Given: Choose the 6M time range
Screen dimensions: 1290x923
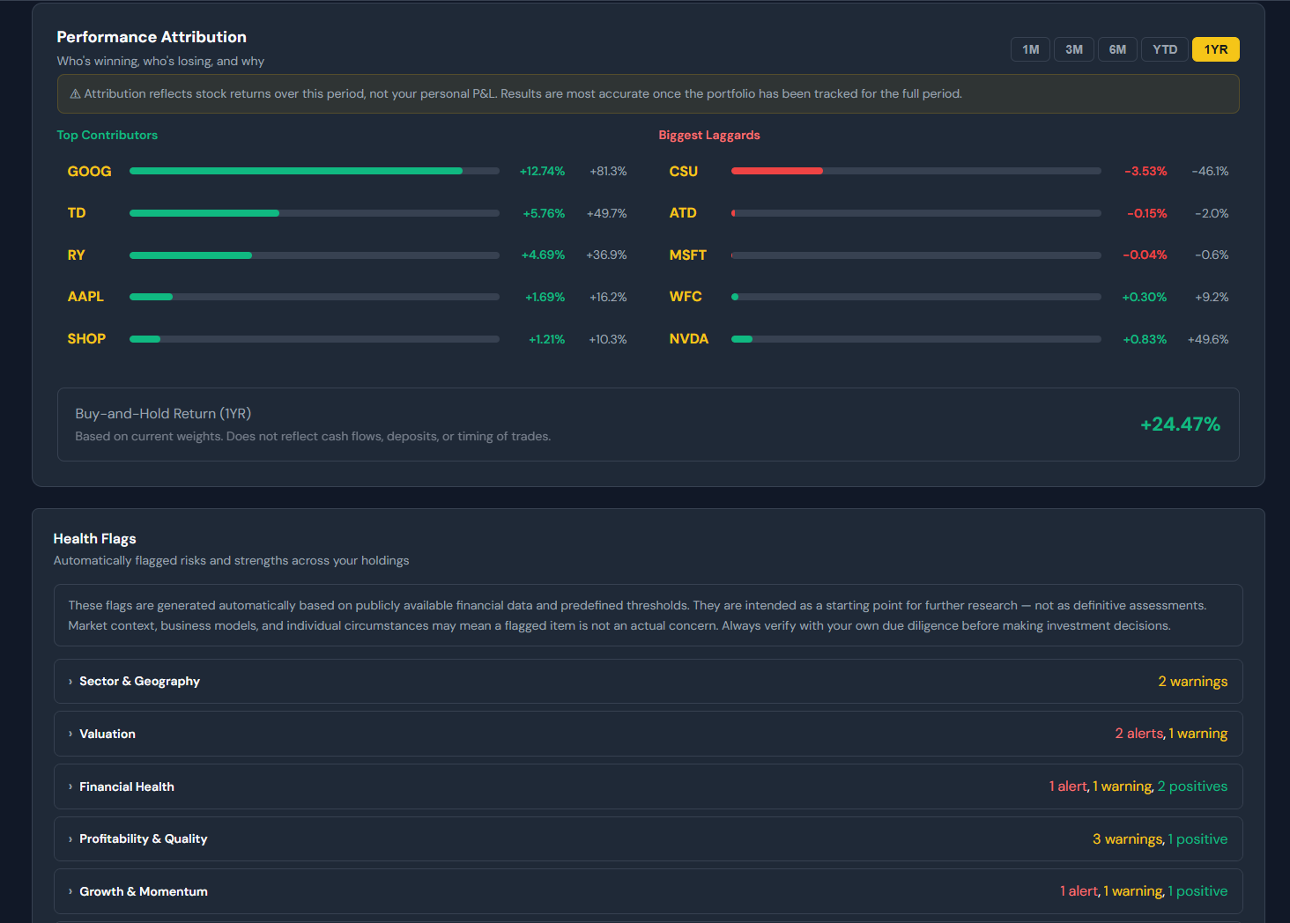Looking at the screenshot, I should pos(1117,49).
